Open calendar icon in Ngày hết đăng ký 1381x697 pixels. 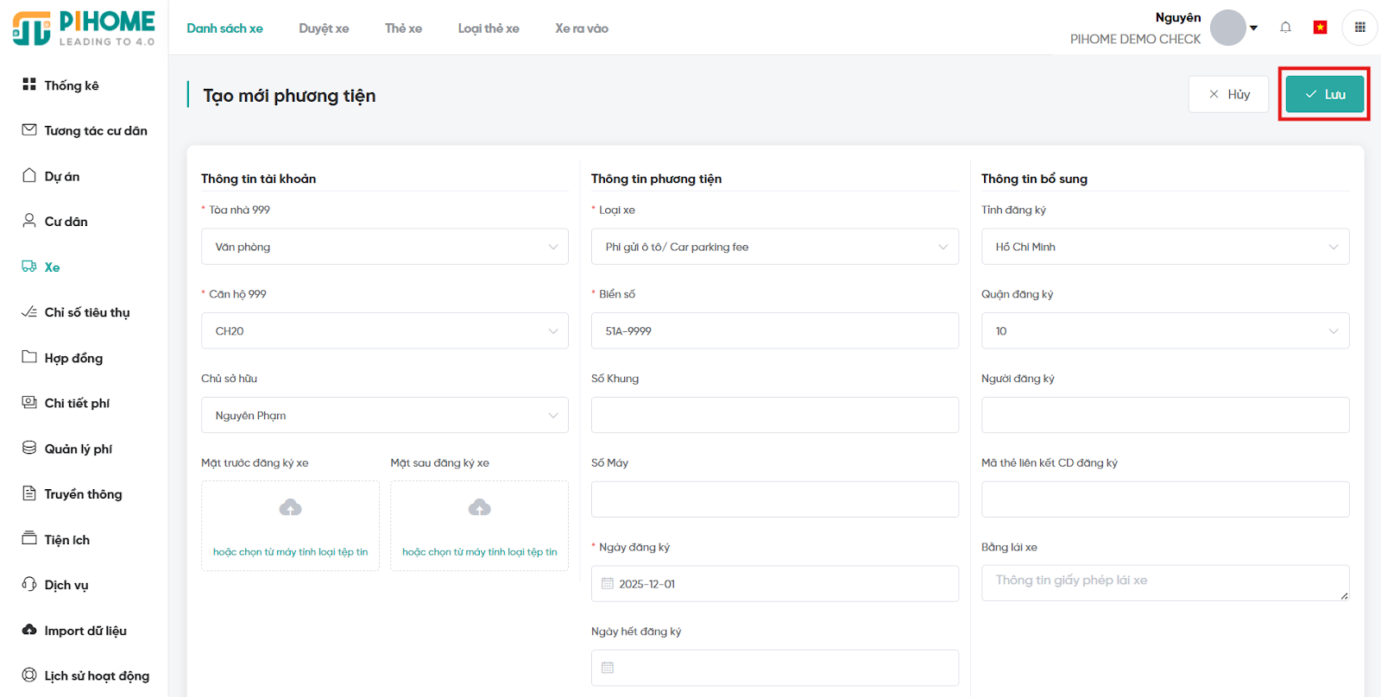pos(608,668)
